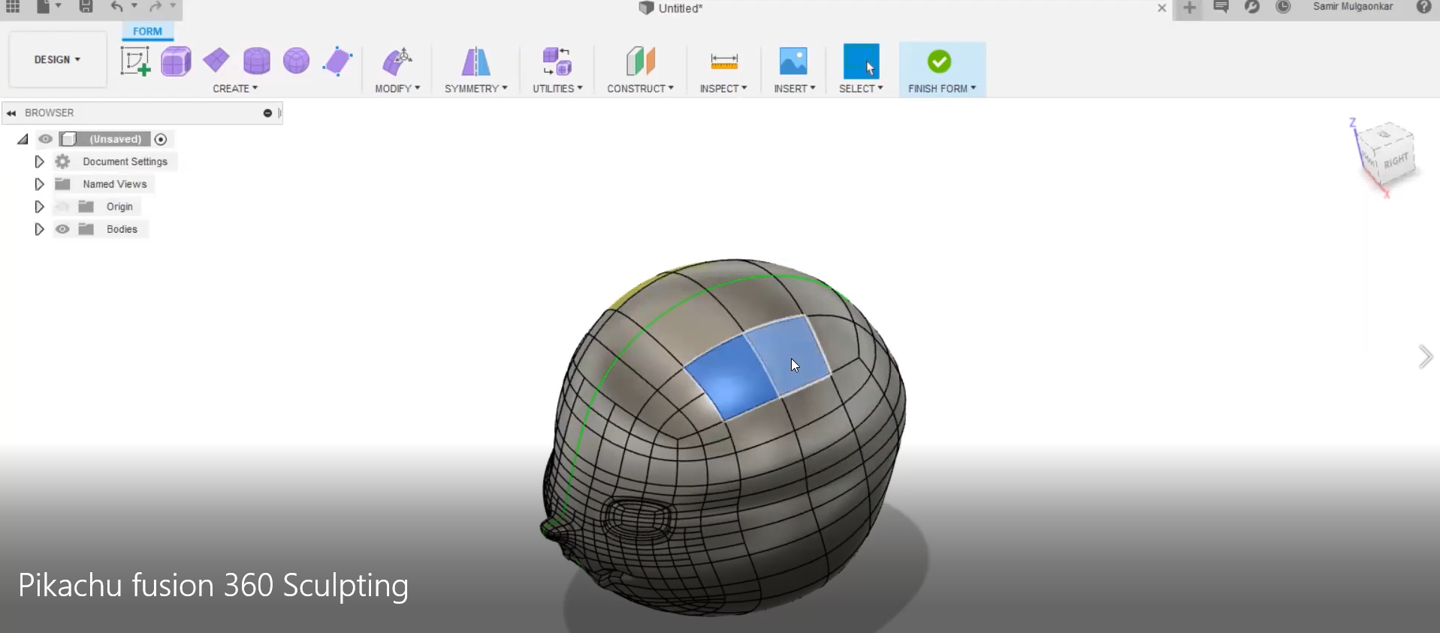
Task: Open the Samir Mulgaonkar account menu
Action: tap(1352, 7)
